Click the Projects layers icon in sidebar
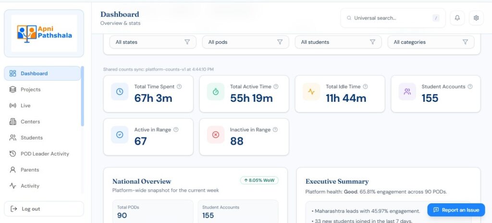 (x=12, y=89)
